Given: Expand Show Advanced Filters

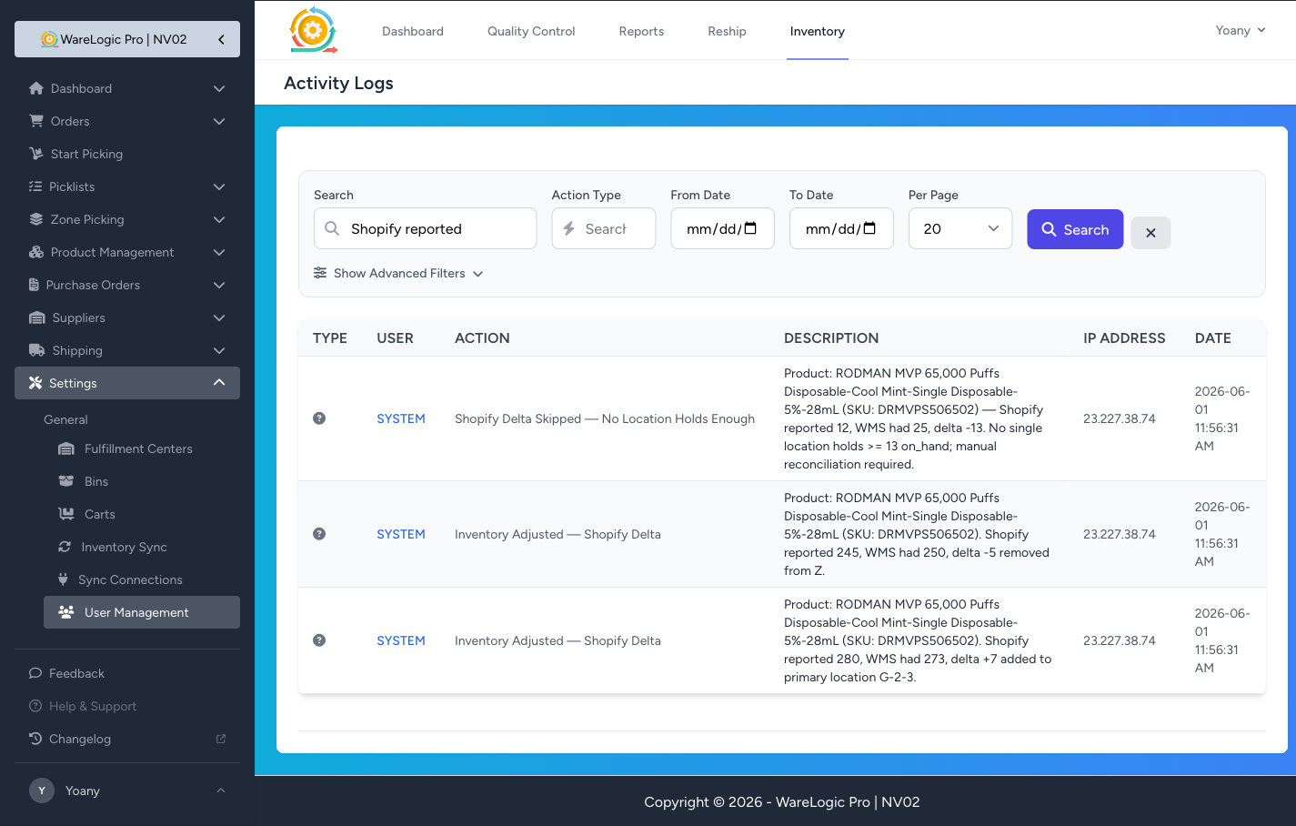Looking at the screenshot, I should (398, 273).
